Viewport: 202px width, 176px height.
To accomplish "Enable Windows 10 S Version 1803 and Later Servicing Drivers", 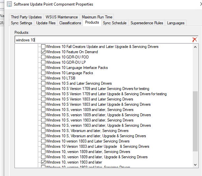I will (43, 99).
